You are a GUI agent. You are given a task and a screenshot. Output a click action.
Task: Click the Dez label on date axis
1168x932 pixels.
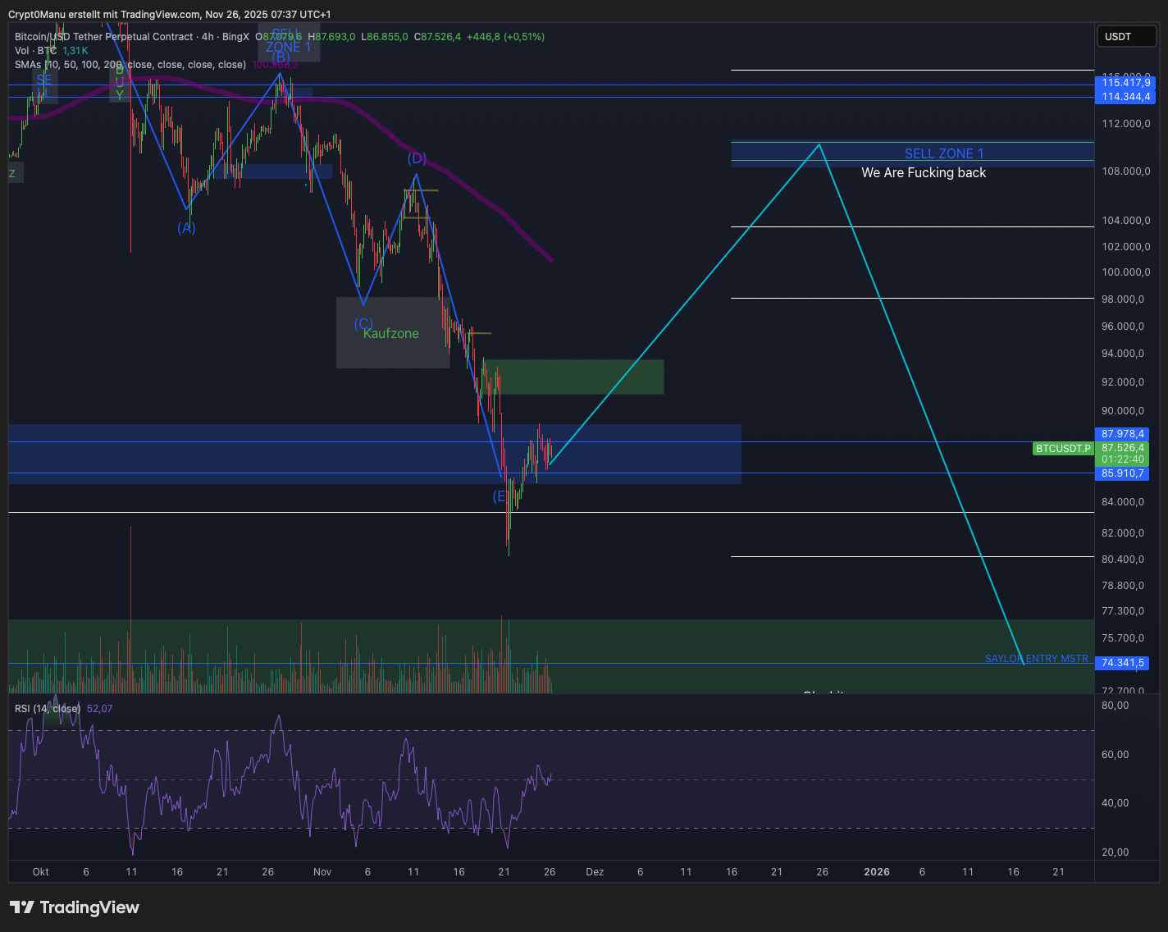click(x=595, y=872)
